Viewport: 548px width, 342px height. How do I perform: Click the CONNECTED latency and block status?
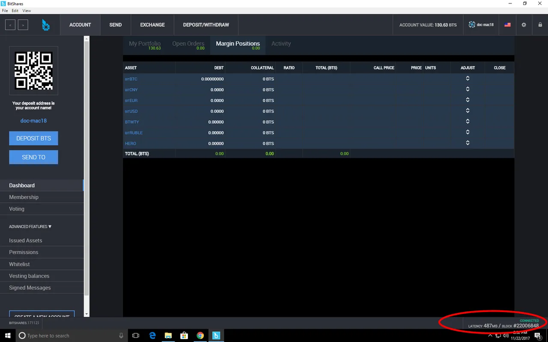coord(503,323)
